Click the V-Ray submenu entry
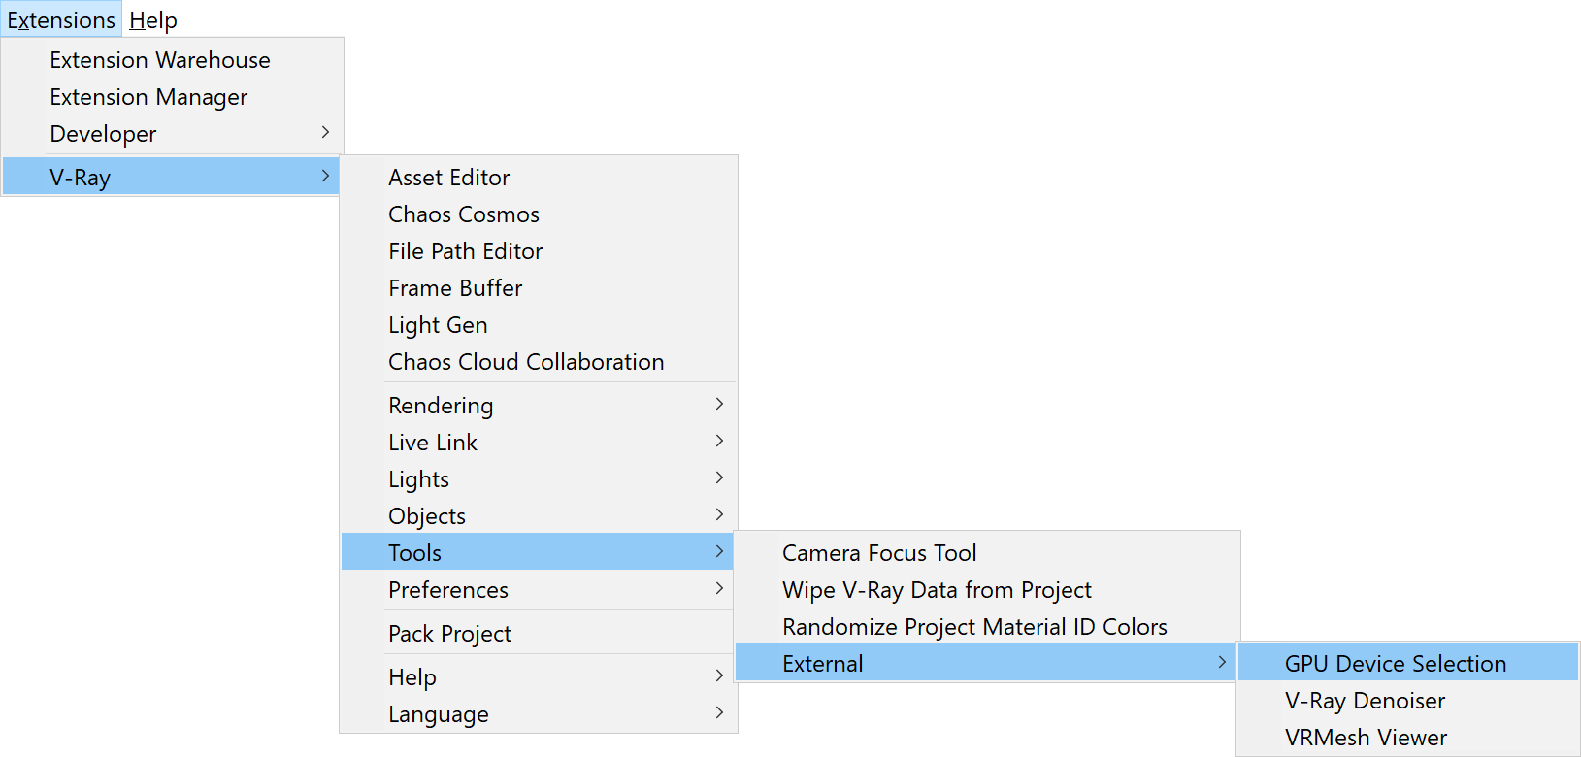Screen dimensions: 1581x757 click(x=172, y=178)
